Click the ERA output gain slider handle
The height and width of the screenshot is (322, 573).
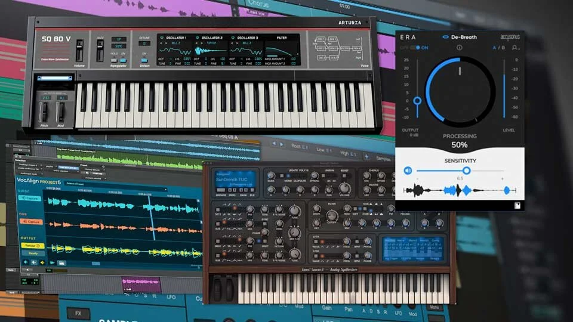417,100
